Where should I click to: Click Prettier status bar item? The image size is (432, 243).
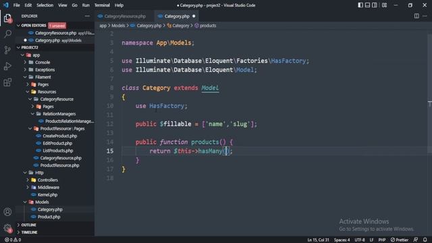point(400,240)
